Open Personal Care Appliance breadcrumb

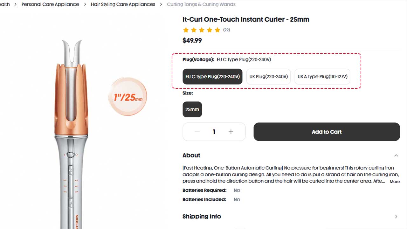[50, 4]
